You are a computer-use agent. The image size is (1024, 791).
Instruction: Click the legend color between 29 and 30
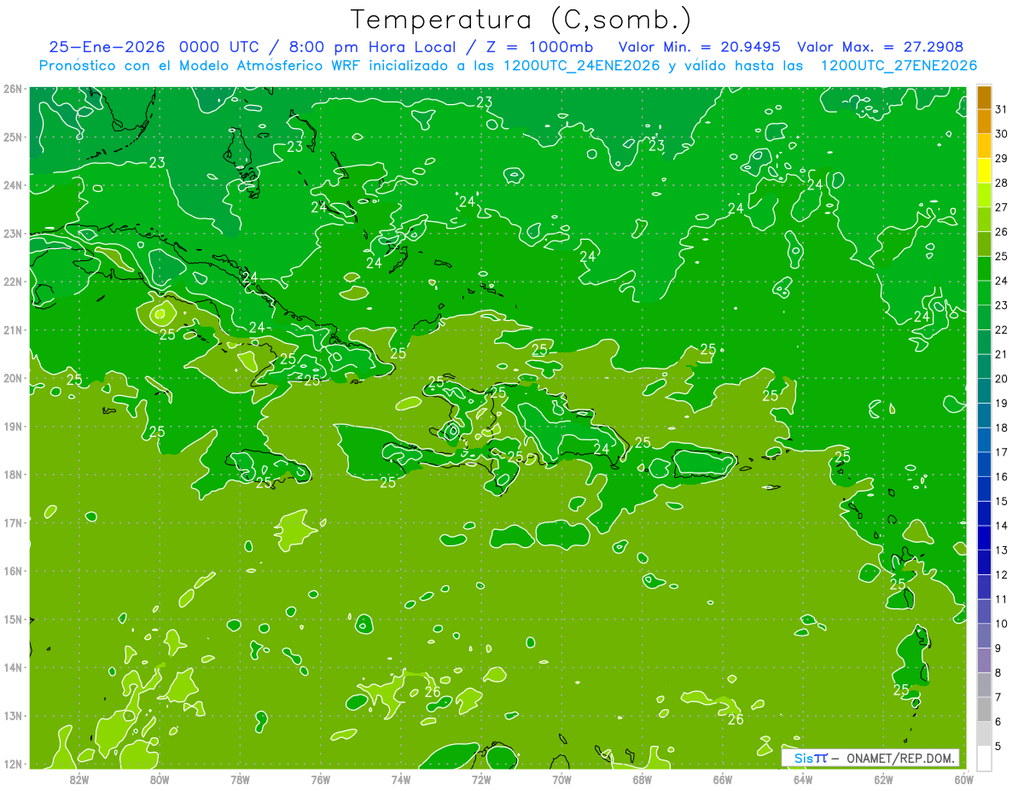click(x=984, y=146)
